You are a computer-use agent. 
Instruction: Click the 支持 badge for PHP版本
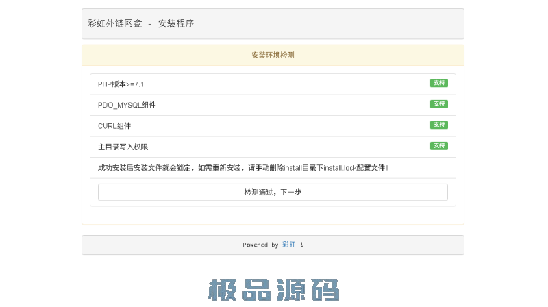coord(438,84)
